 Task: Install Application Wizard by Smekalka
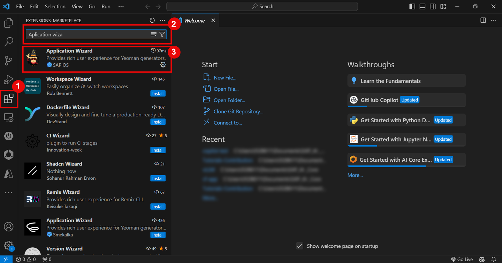(x=158, y=235)
